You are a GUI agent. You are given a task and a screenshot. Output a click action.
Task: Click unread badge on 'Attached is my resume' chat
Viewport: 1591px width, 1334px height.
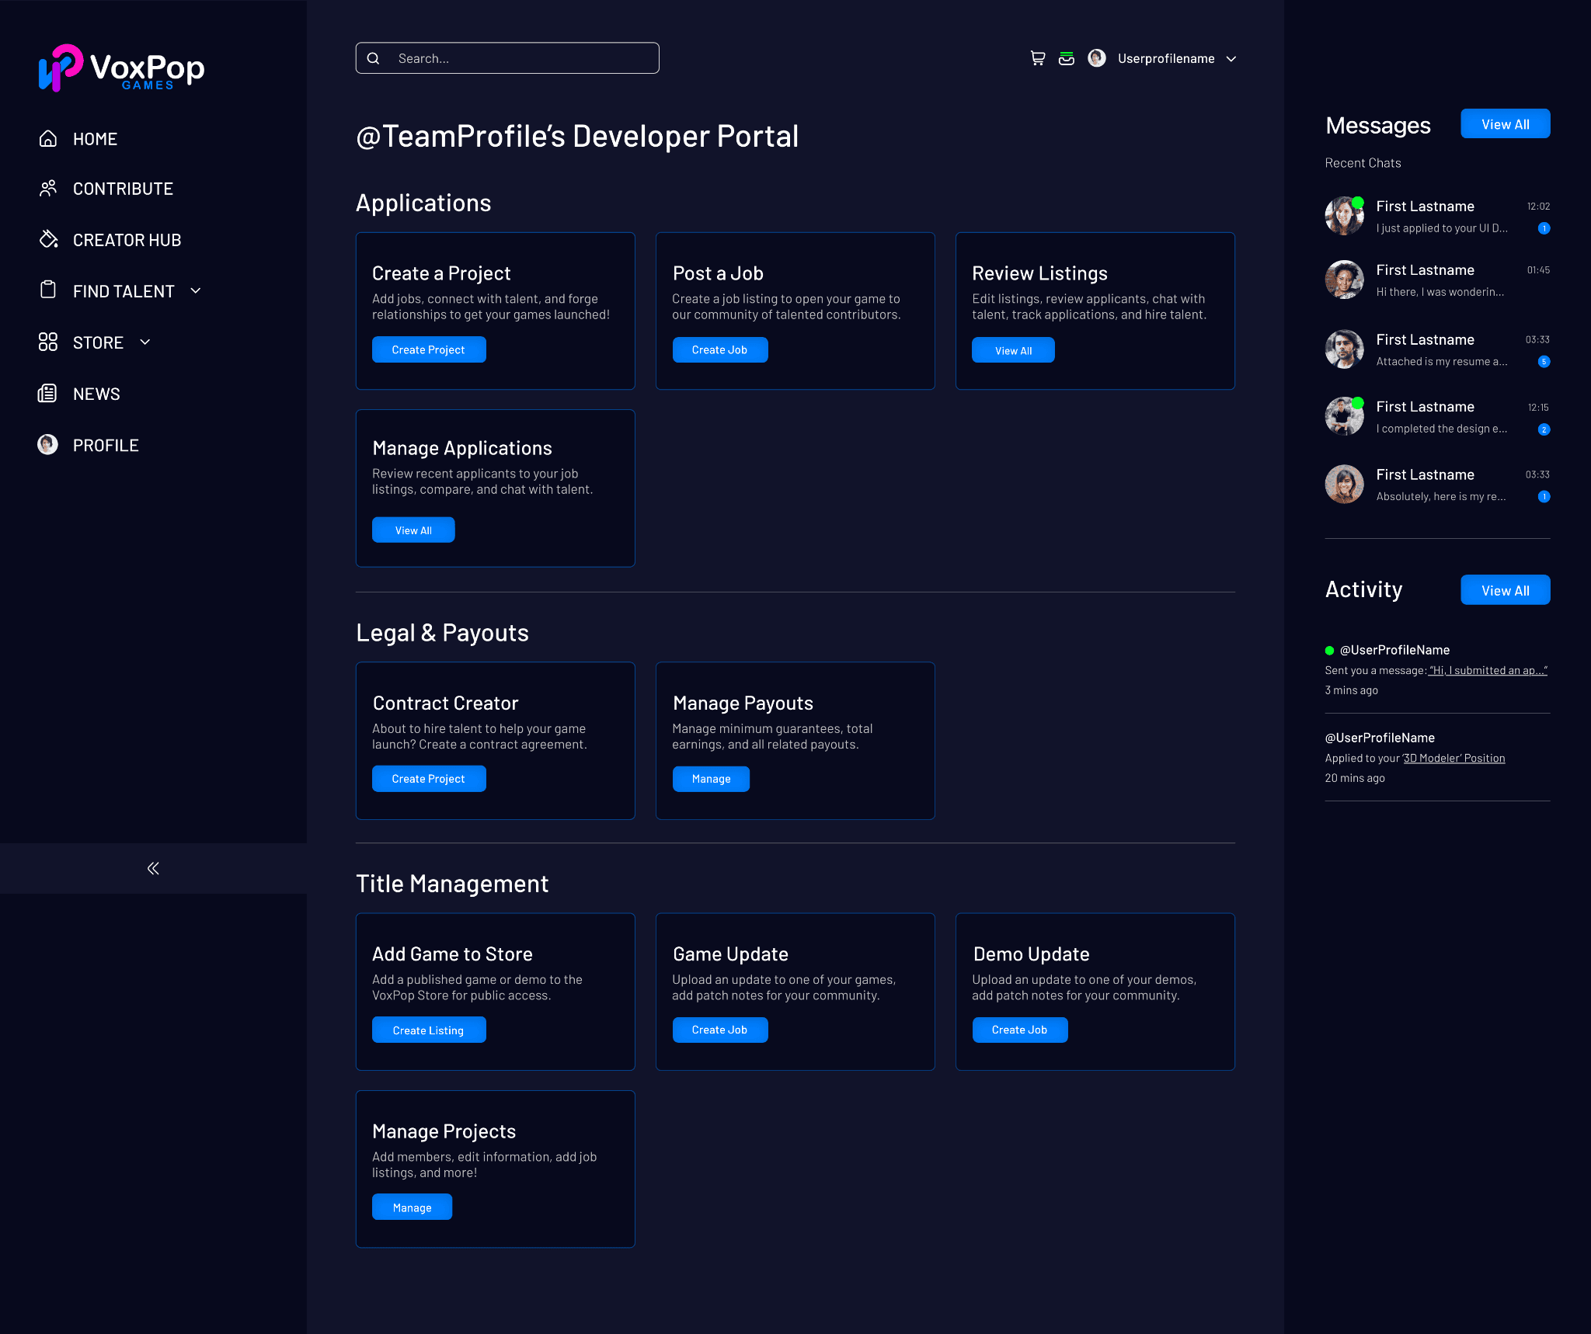1544,362
